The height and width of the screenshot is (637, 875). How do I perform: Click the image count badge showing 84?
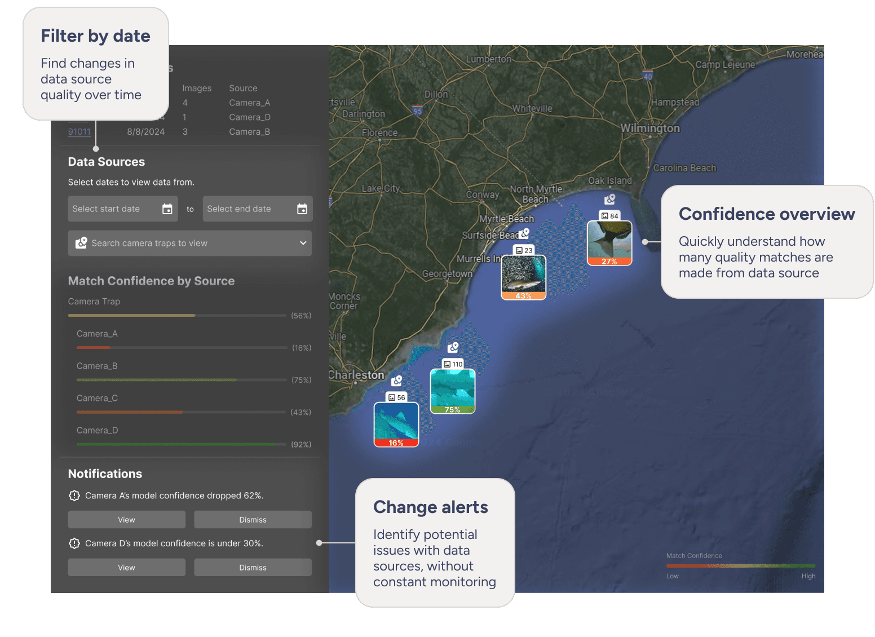tap(609, 216)
